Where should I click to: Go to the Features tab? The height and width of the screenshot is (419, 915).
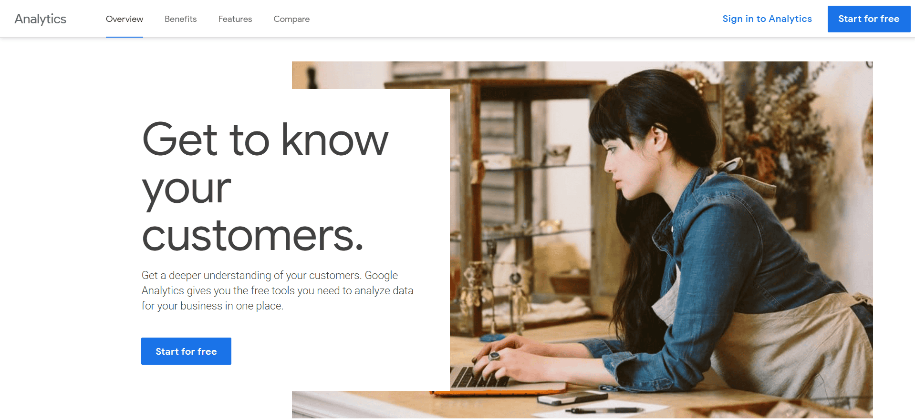pyautogui.click(x=235, y=19)
